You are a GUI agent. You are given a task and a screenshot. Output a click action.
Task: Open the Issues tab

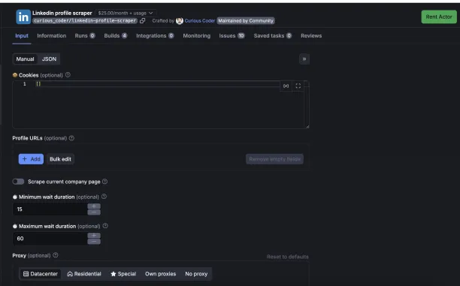tap(232, 36)
